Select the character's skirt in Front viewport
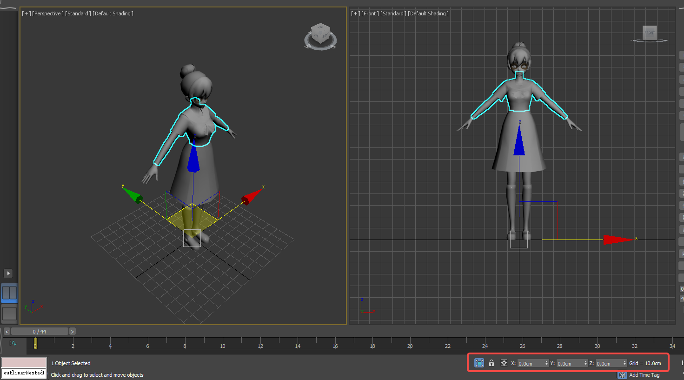The image size is (684, 380). coord(519,142)
